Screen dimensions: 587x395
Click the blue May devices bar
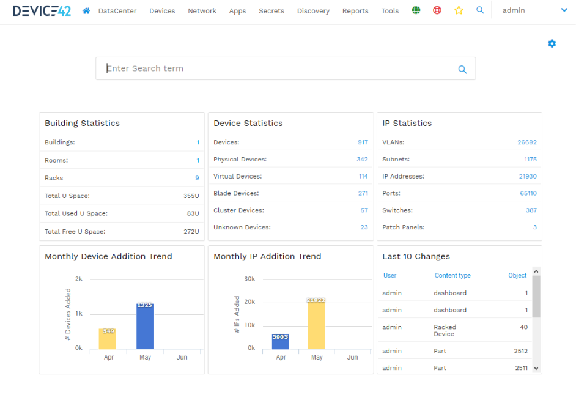pyautogui.click(x=145, y=326)
